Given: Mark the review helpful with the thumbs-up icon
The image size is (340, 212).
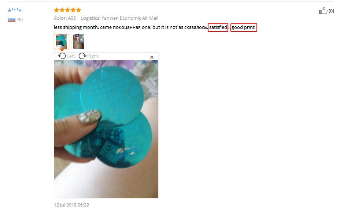Looking at the screenshot, I should [x=323, y=11].
